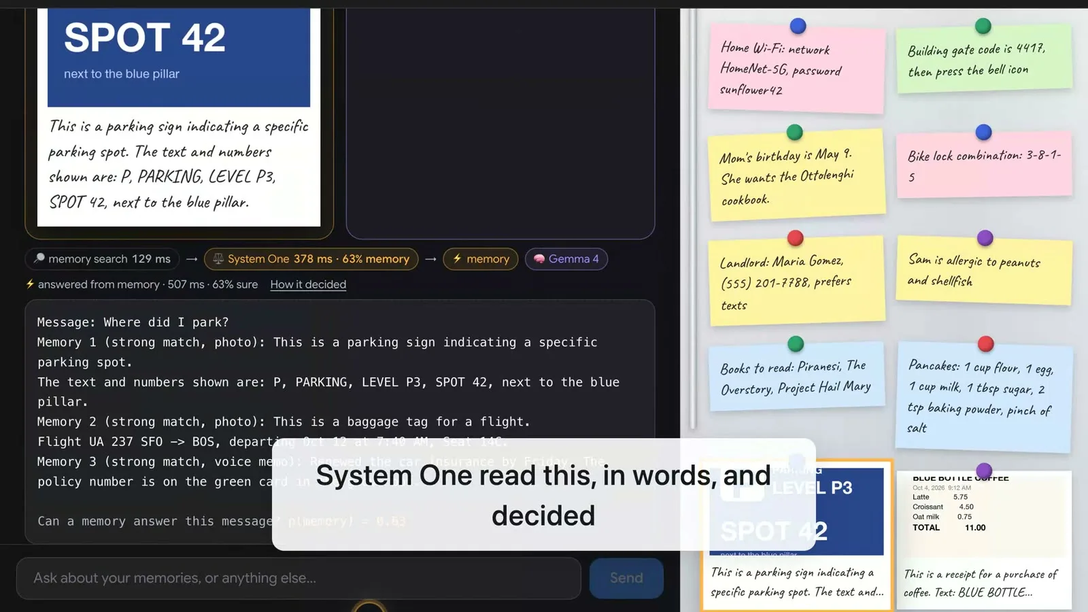
Task: Open the parking sign memory thumbnail in board
Action: click(x=796, y=535)
